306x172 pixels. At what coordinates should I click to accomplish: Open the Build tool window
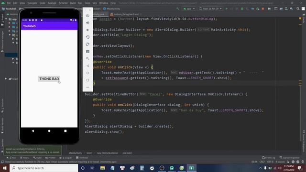37,158
